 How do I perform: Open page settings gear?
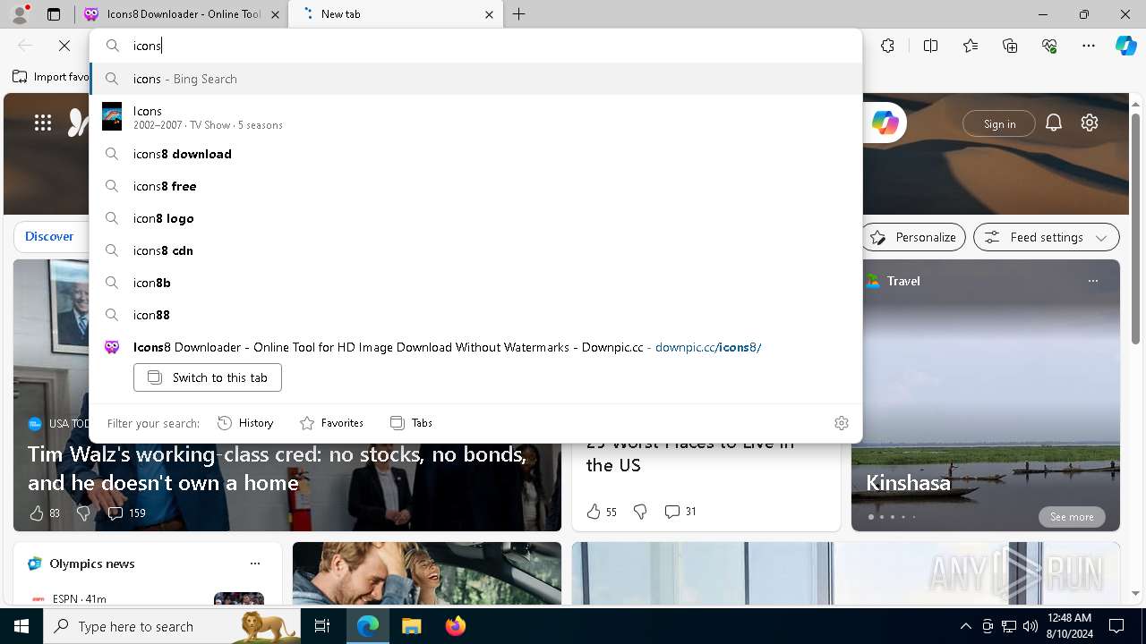(1090, 123)
